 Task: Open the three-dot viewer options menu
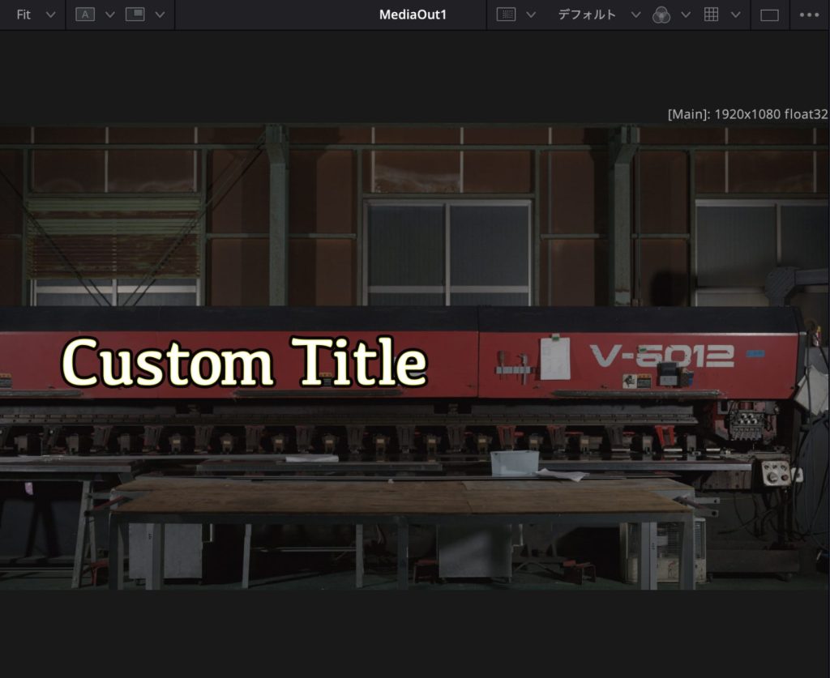[x=809, y=15]
